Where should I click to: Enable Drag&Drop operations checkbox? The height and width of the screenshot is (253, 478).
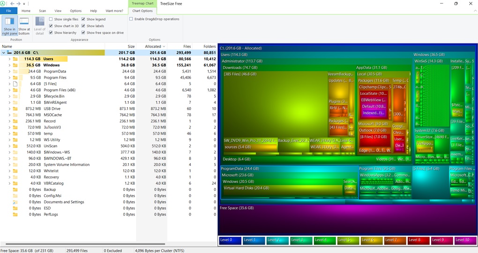(131, 19)
